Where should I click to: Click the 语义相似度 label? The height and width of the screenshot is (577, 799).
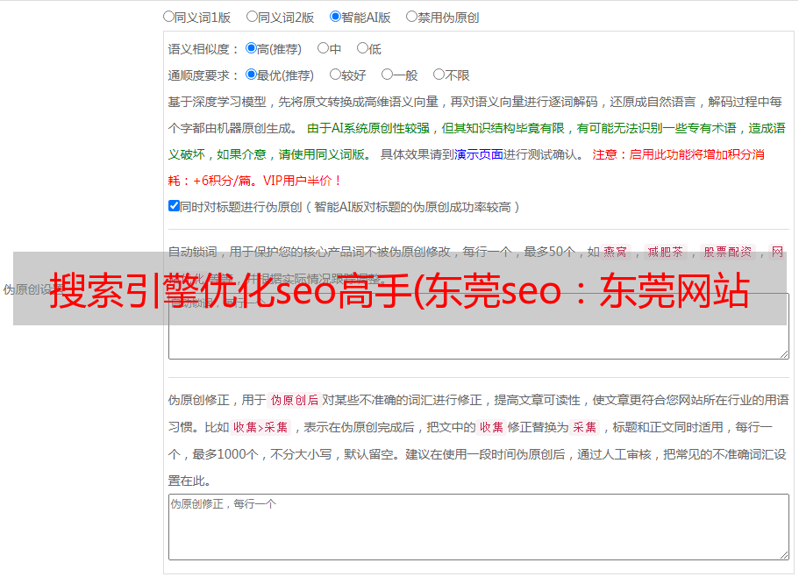tap(203, 49)
